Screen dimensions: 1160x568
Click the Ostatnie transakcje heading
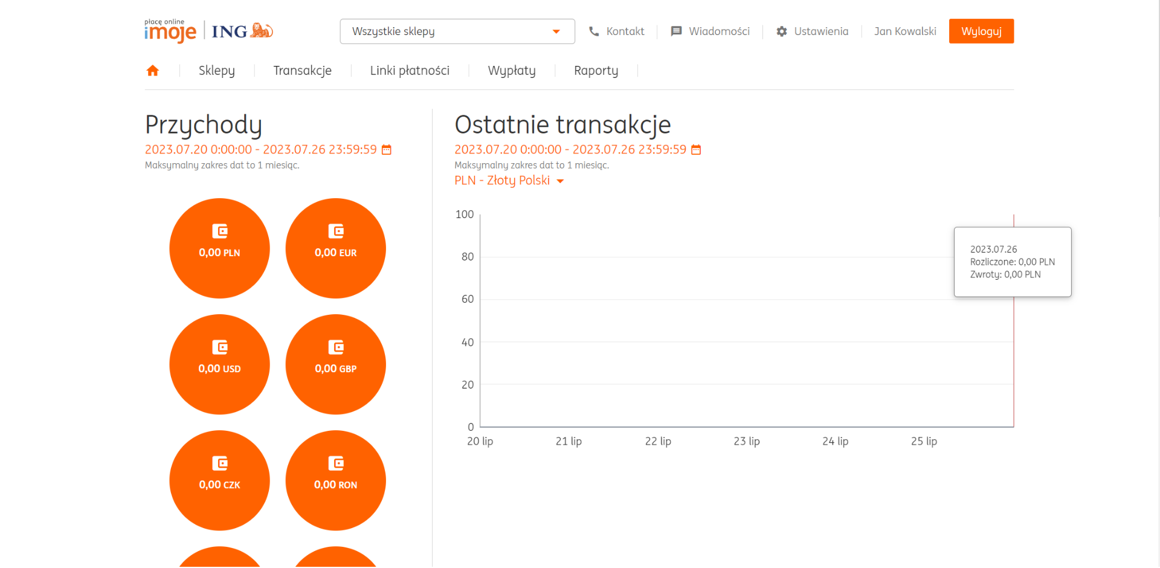[x=562, y=125]
